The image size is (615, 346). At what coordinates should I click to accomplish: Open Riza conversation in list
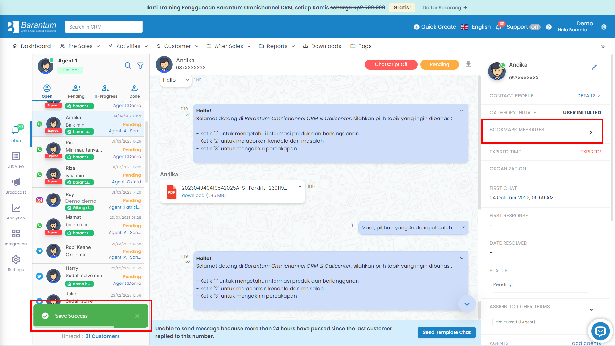tap(88, 175)
